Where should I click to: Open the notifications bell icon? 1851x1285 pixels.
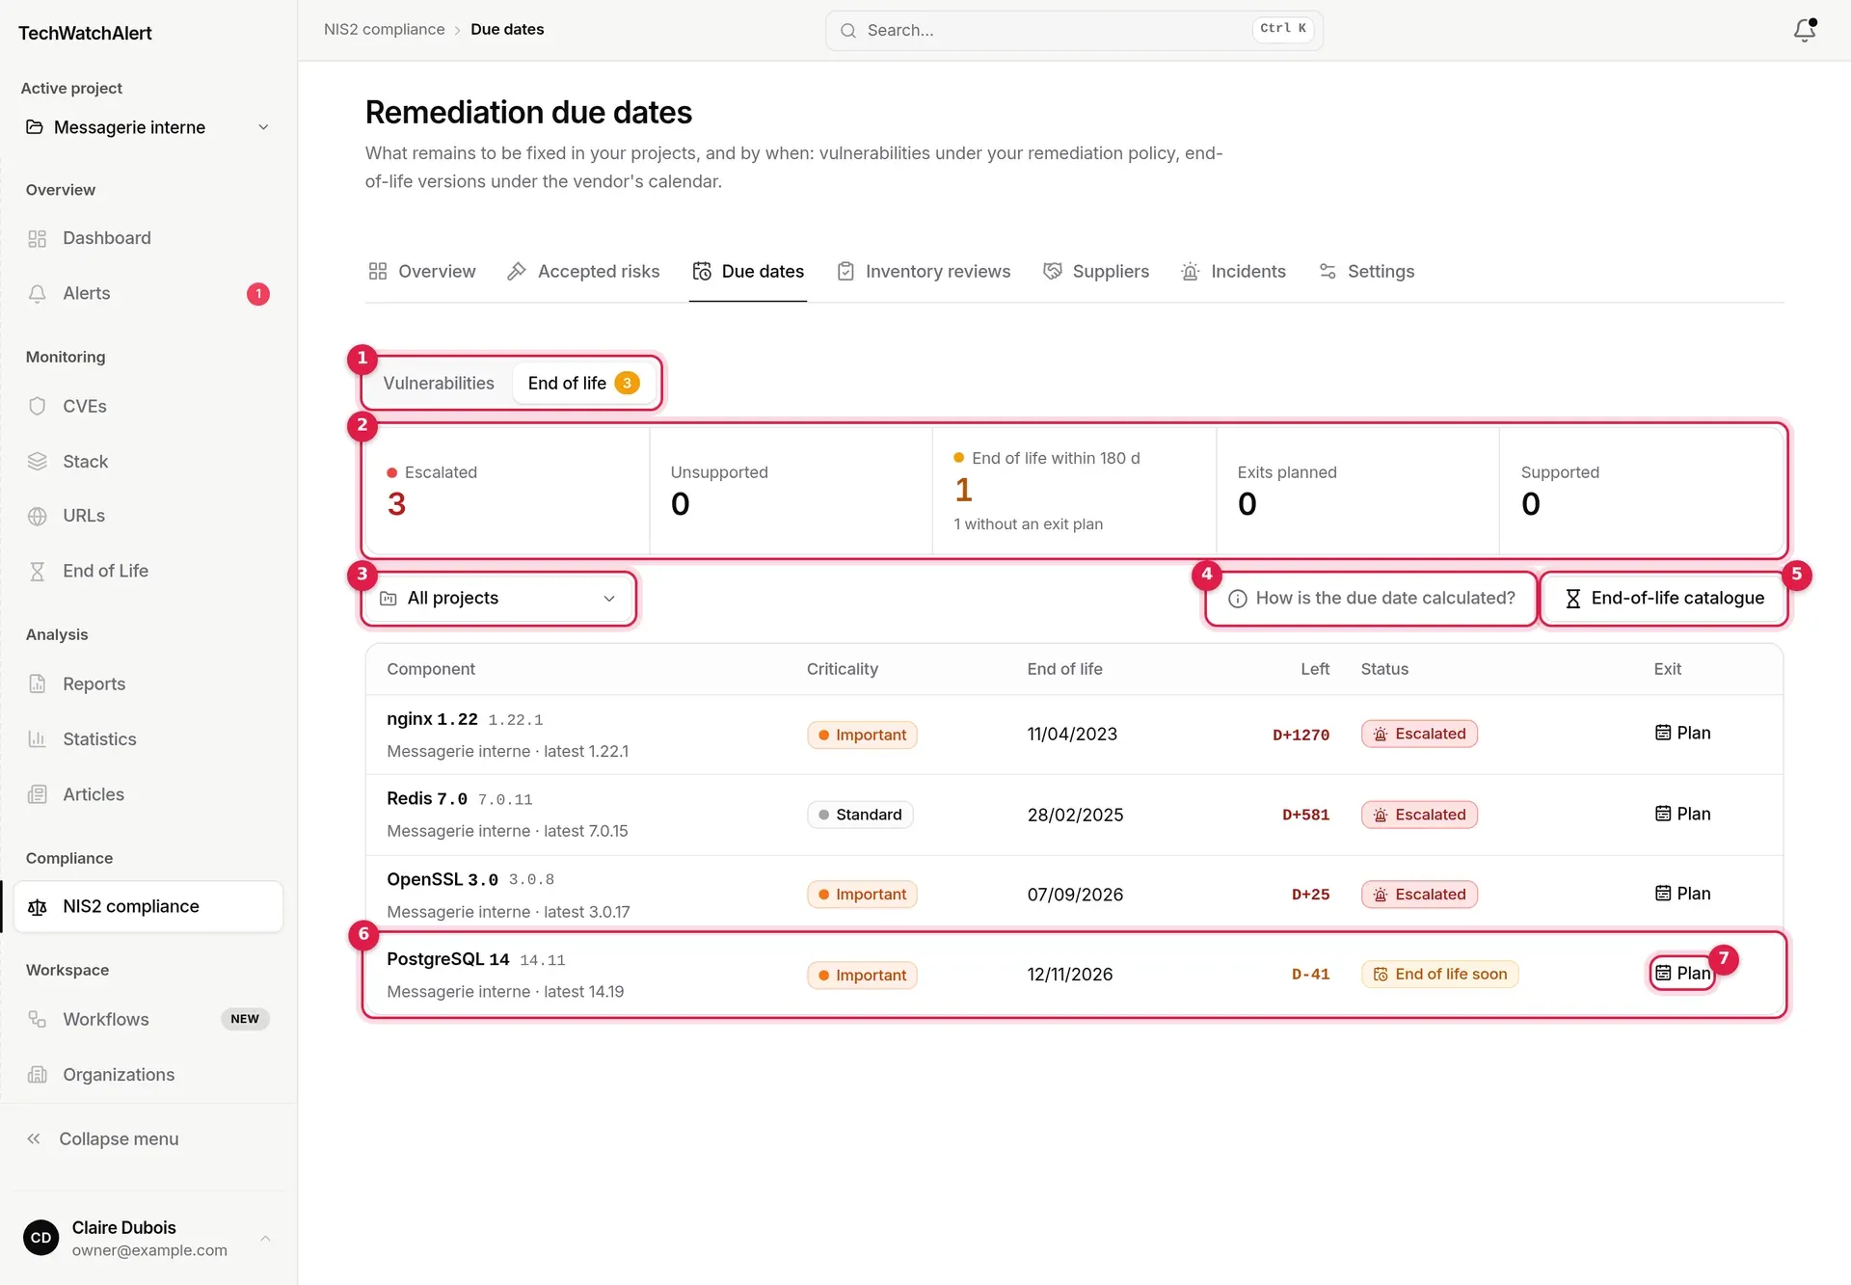click(x=1805, y=30)
